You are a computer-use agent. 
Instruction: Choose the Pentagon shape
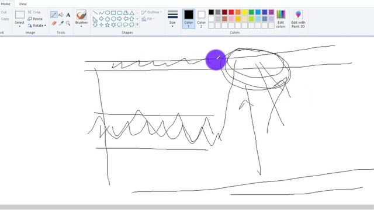click(x=108, y=19)
